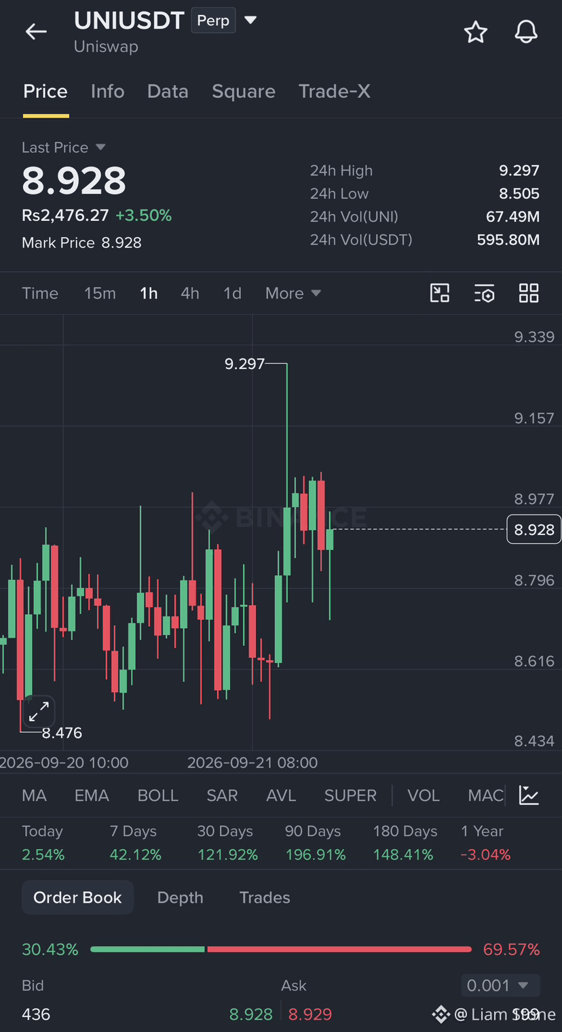
Task: Open chart settings icon
Action: pyautogui.click(x=484, y=294)
